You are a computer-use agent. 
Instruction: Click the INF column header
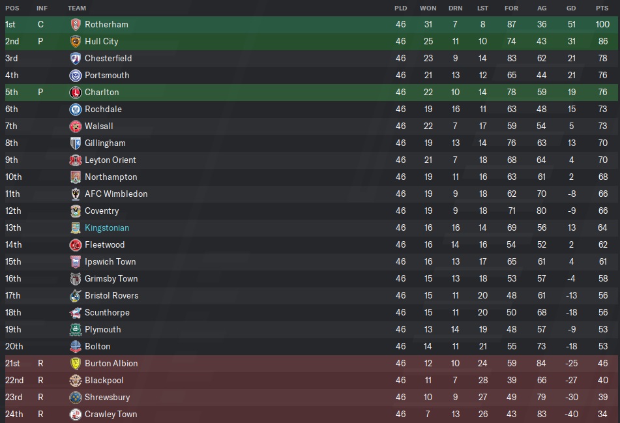click(x=42, y=8)
